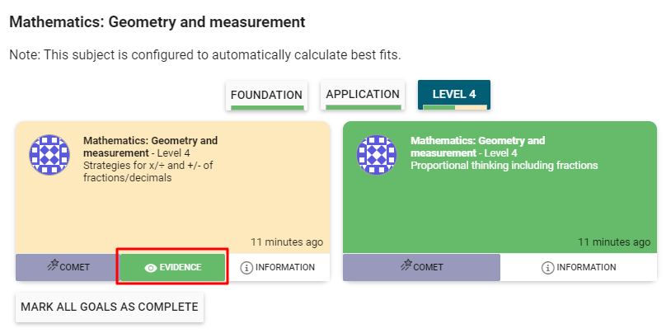The width and height of the screenshot is (671, 333).
Task: Click the info circle icon on the green card
Action: click(547, 268)
